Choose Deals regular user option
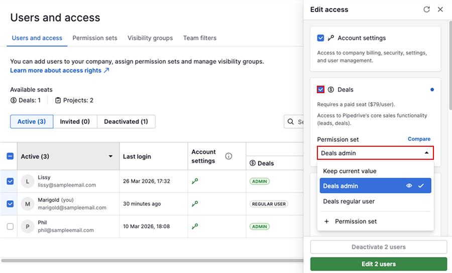 [349, 201]
